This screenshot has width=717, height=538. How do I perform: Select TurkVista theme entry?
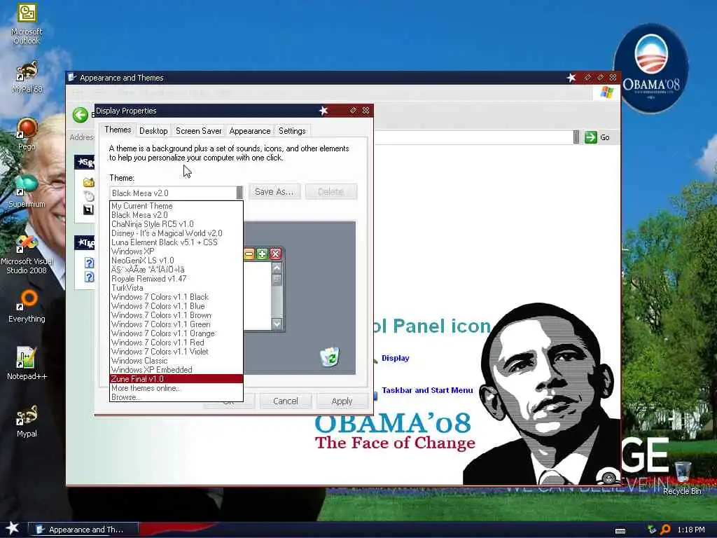(x=176, y=288)
